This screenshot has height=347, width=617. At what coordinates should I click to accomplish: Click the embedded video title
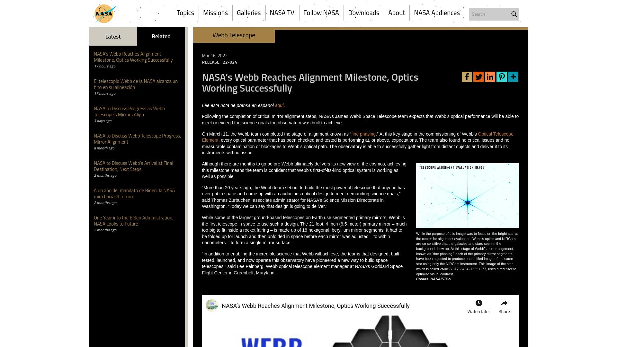point(316,306)
